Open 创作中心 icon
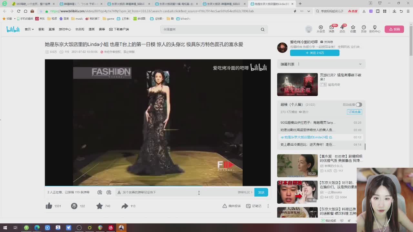413x232 pixels. coord(375,29)
